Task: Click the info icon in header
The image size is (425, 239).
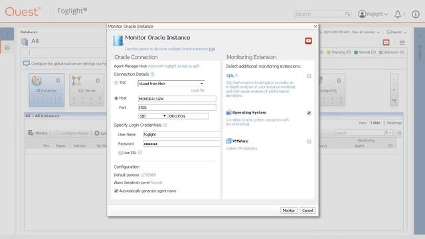Action: [416, 14]
